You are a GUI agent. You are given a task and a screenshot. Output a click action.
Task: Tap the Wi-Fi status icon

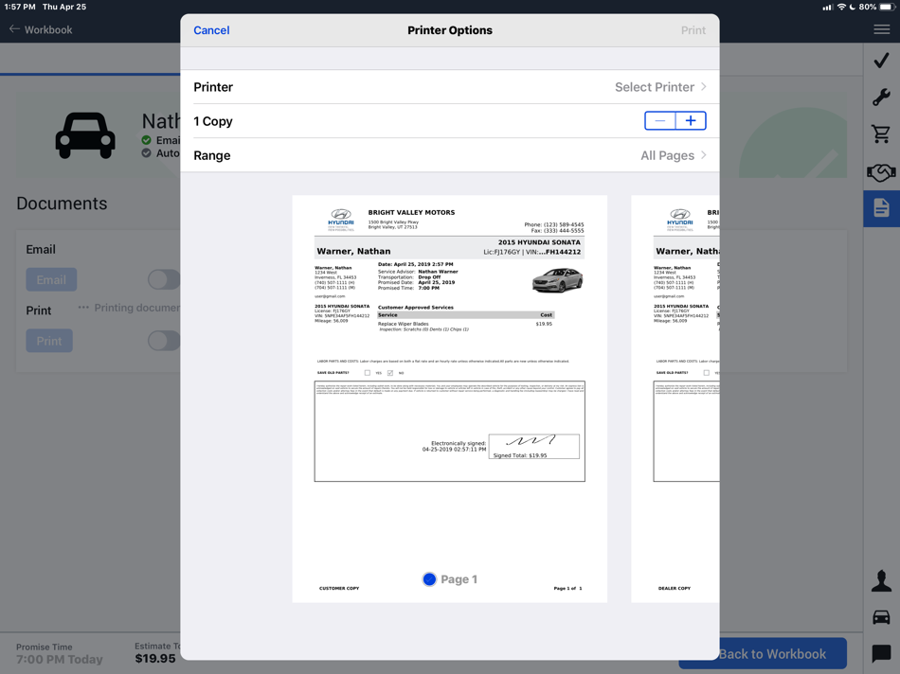pyautogui.click(x=841, y=7)
